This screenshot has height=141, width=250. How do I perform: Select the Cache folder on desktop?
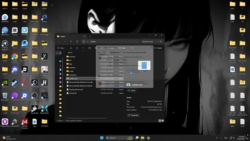click(25, 5)
